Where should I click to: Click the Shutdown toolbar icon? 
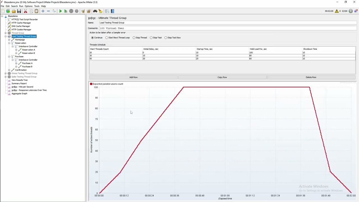(x=77, y=11)
